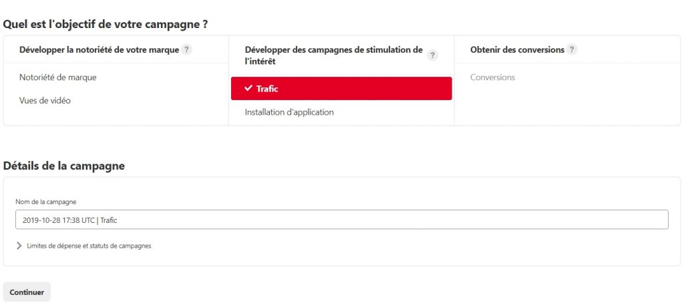Expand 'Limites de dépense et statuts de campagnes'
The width and height of the screenshot is (684, 307).
[x=89, y=246]
